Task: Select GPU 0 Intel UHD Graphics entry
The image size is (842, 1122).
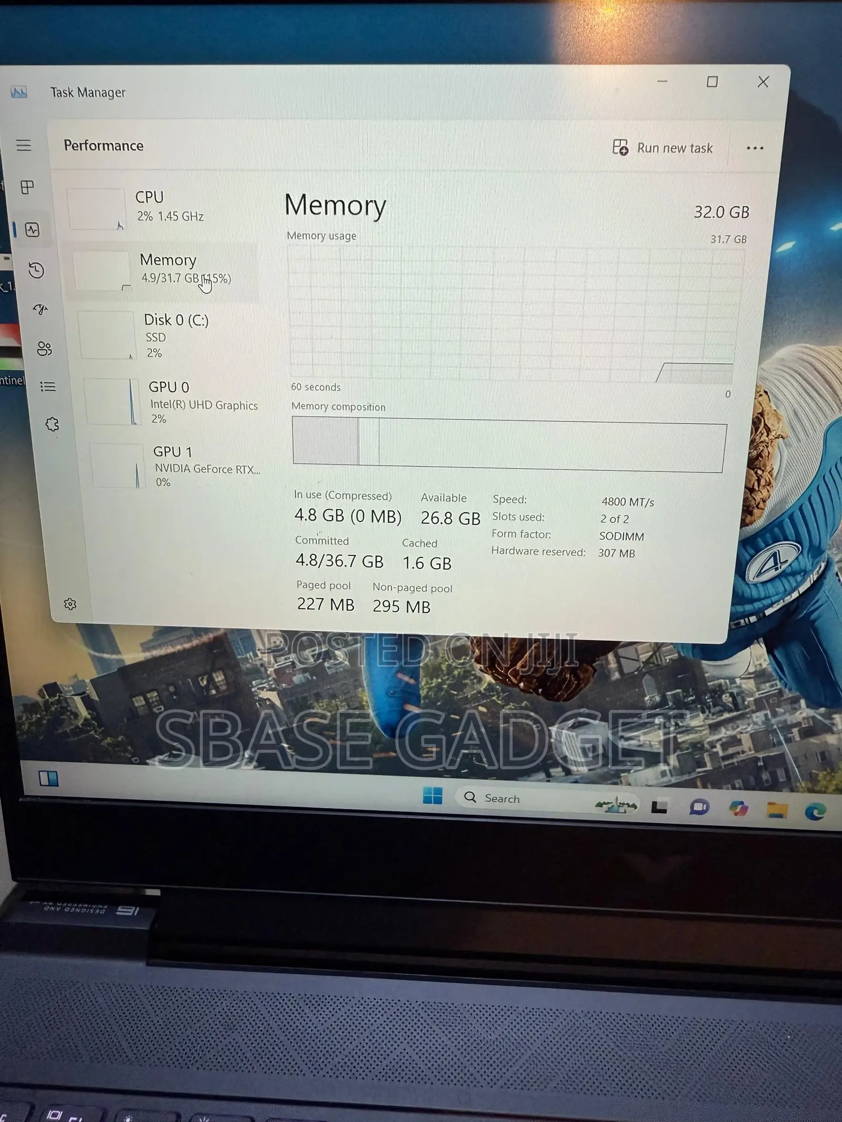Action: [174, 402]
